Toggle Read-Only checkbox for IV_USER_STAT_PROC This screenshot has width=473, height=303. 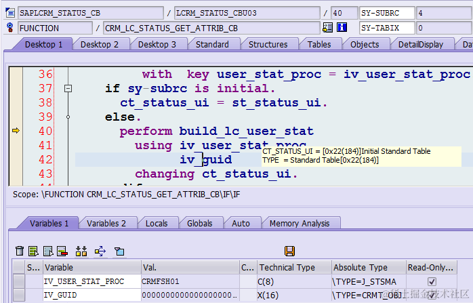[432, 281]
